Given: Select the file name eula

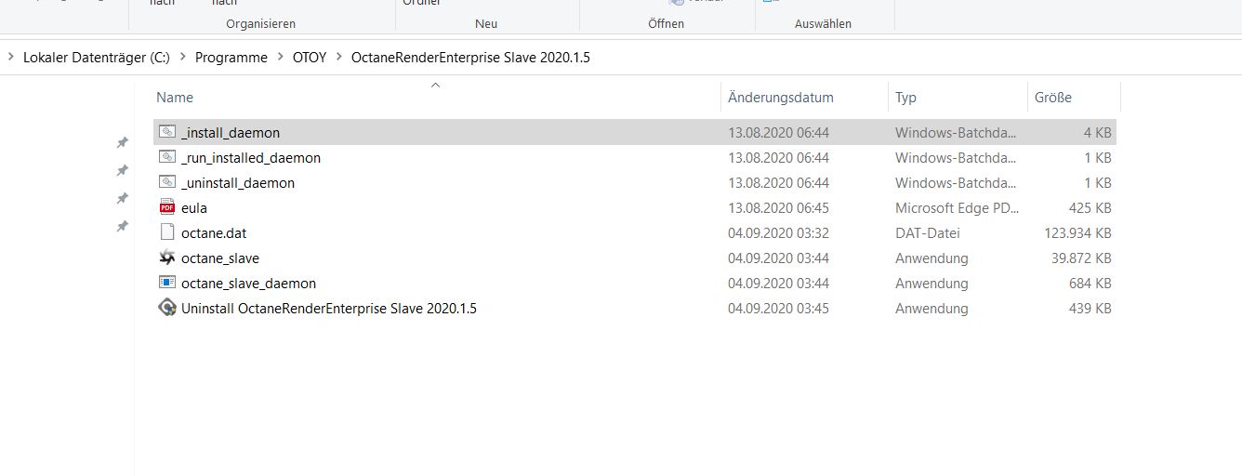Looking at the screenshot, I should tap(194, 208).
